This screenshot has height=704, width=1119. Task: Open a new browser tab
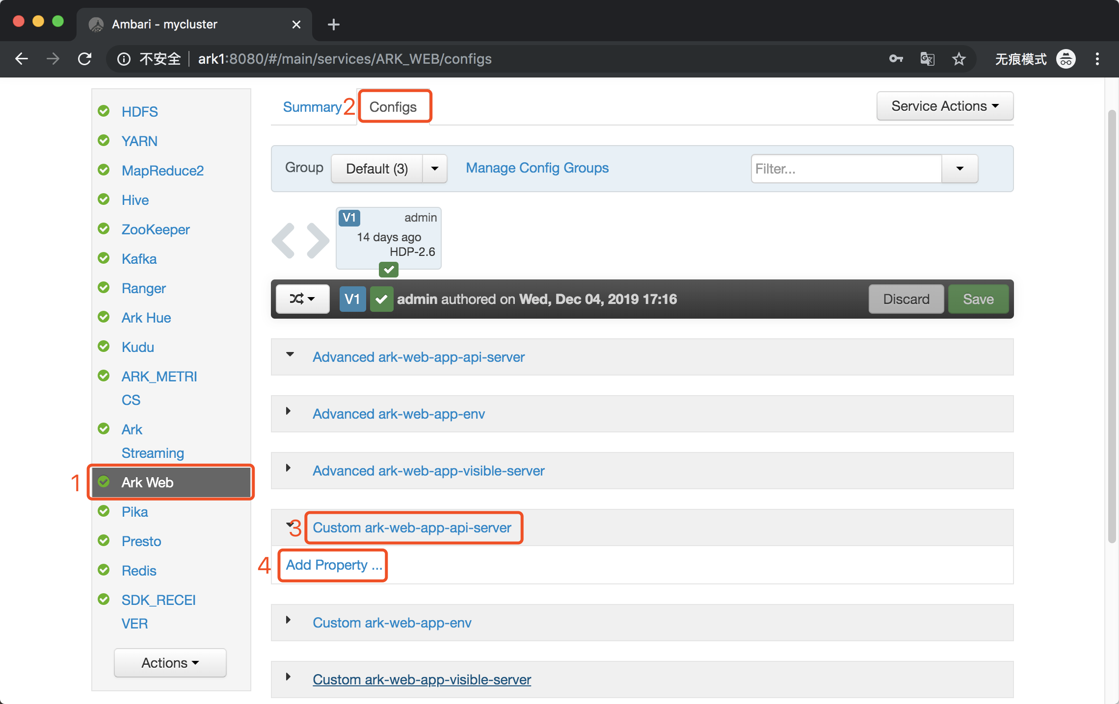334,25
